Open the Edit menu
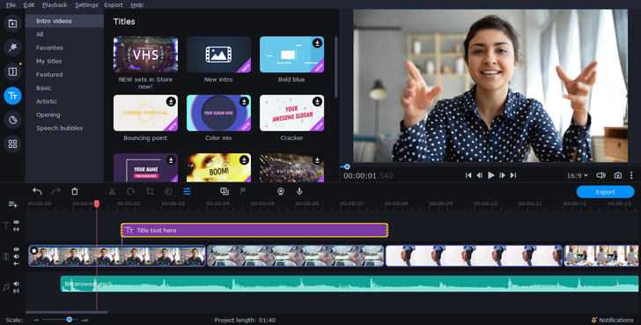This screenshot has height=325, width=641. click(x=29, y=5)
